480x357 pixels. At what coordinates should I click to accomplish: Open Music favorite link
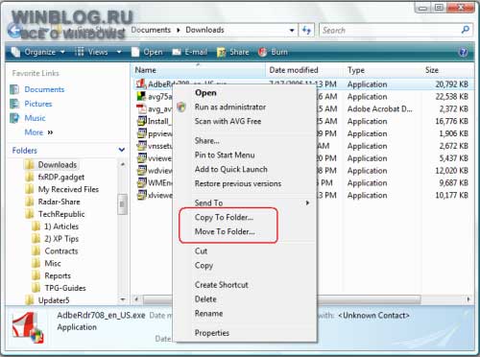pyautogui.click(x=35, y=118)
